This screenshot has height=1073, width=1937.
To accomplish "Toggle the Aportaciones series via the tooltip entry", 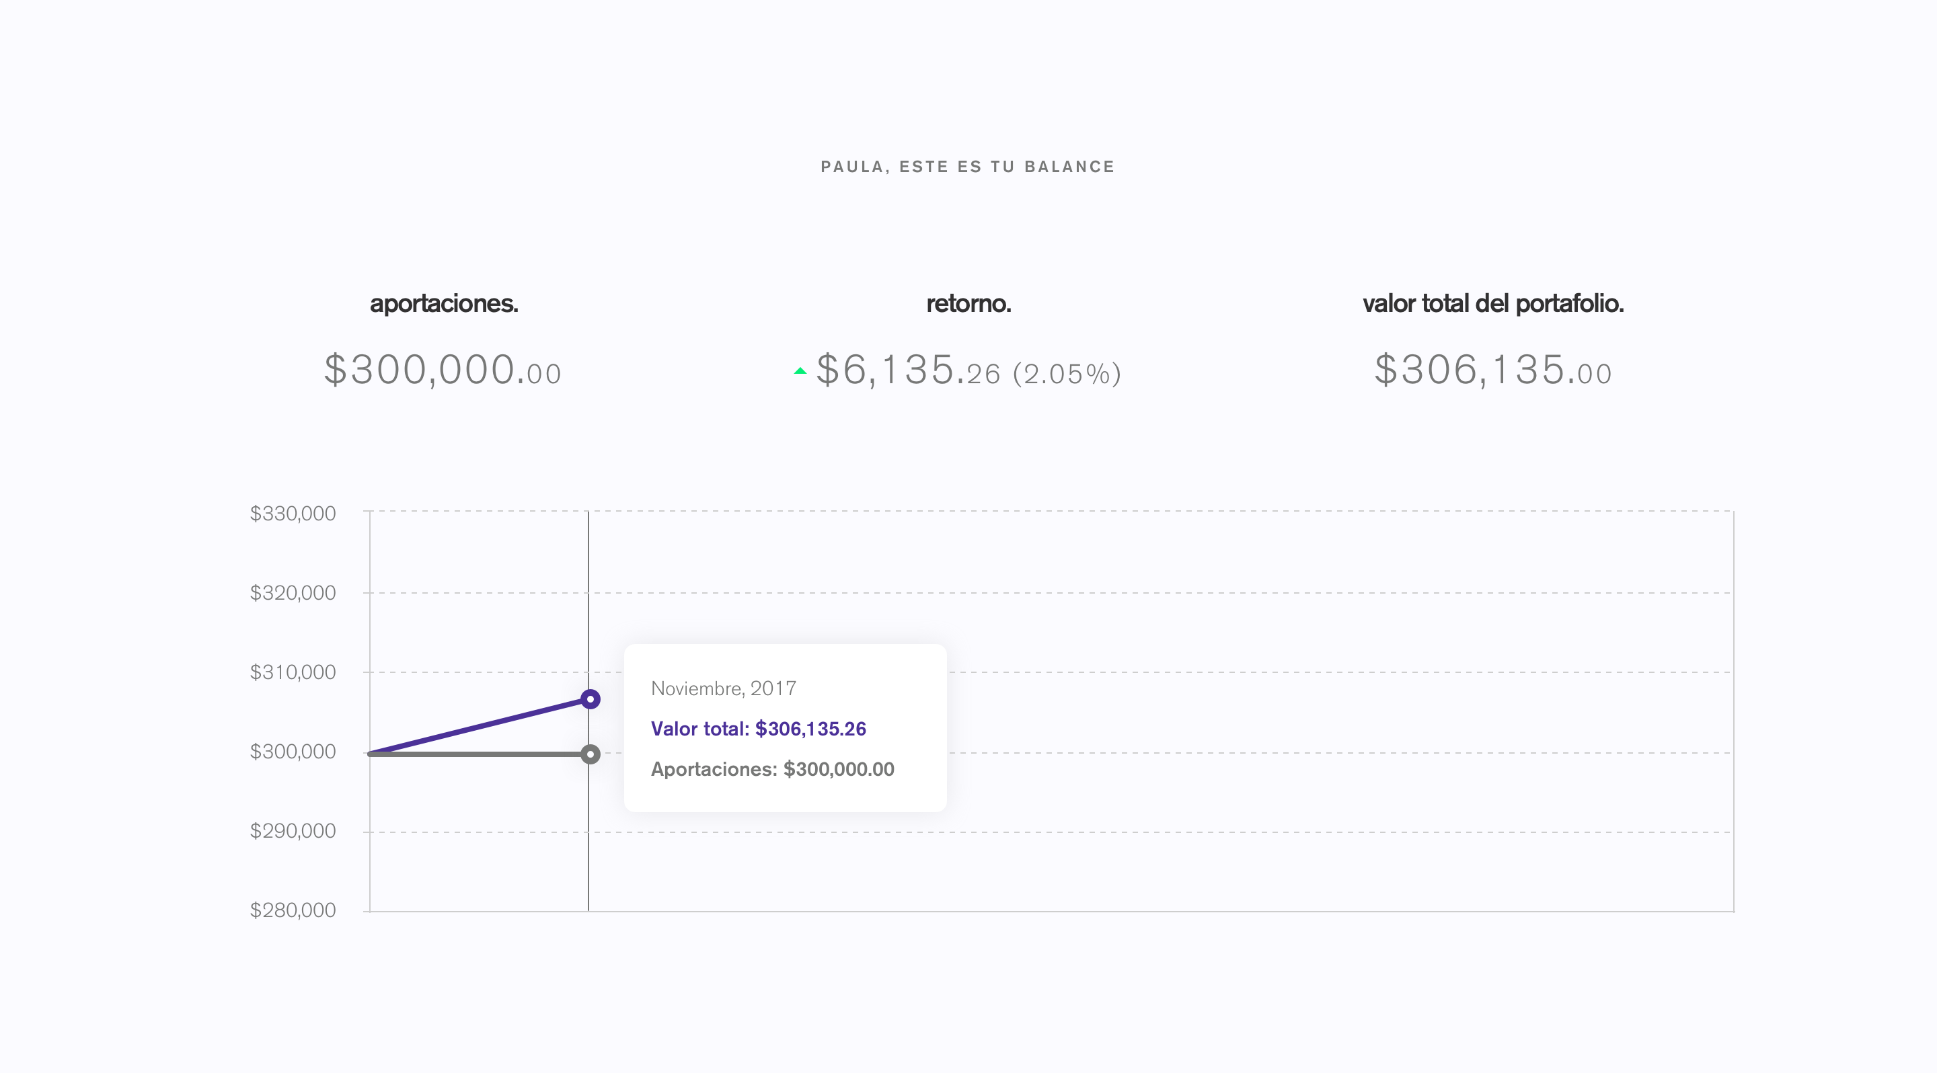I will point(773,768).
